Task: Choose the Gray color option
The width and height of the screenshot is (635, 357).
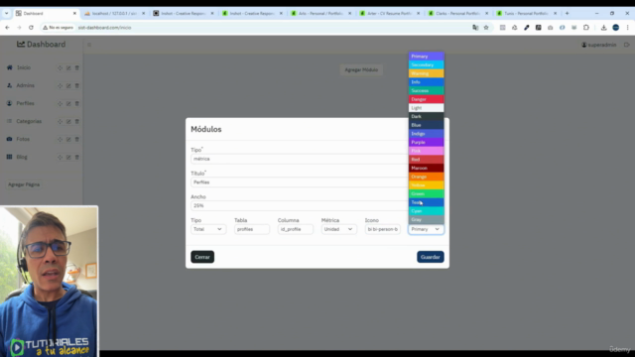Action: click(426, 220)
